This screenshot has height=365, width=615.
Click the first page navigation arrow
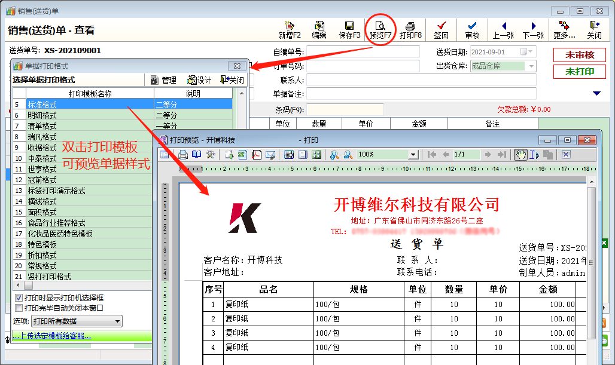coord(432,155)
